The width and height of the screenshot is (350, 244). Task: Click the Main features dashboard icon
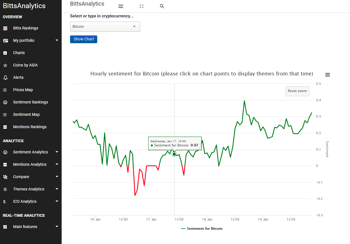(5, 227)
